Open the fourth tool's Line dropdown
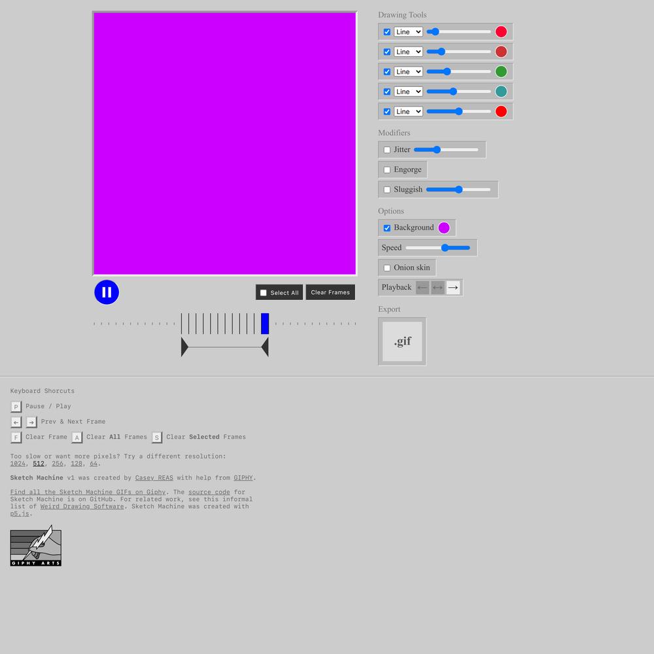The height and width of the screenshot is (654, 654). [408, 92]
